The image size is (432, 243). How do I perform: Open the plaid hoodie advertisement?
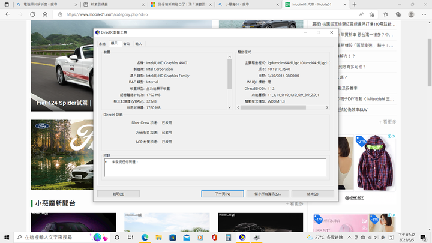coord(375,163)
